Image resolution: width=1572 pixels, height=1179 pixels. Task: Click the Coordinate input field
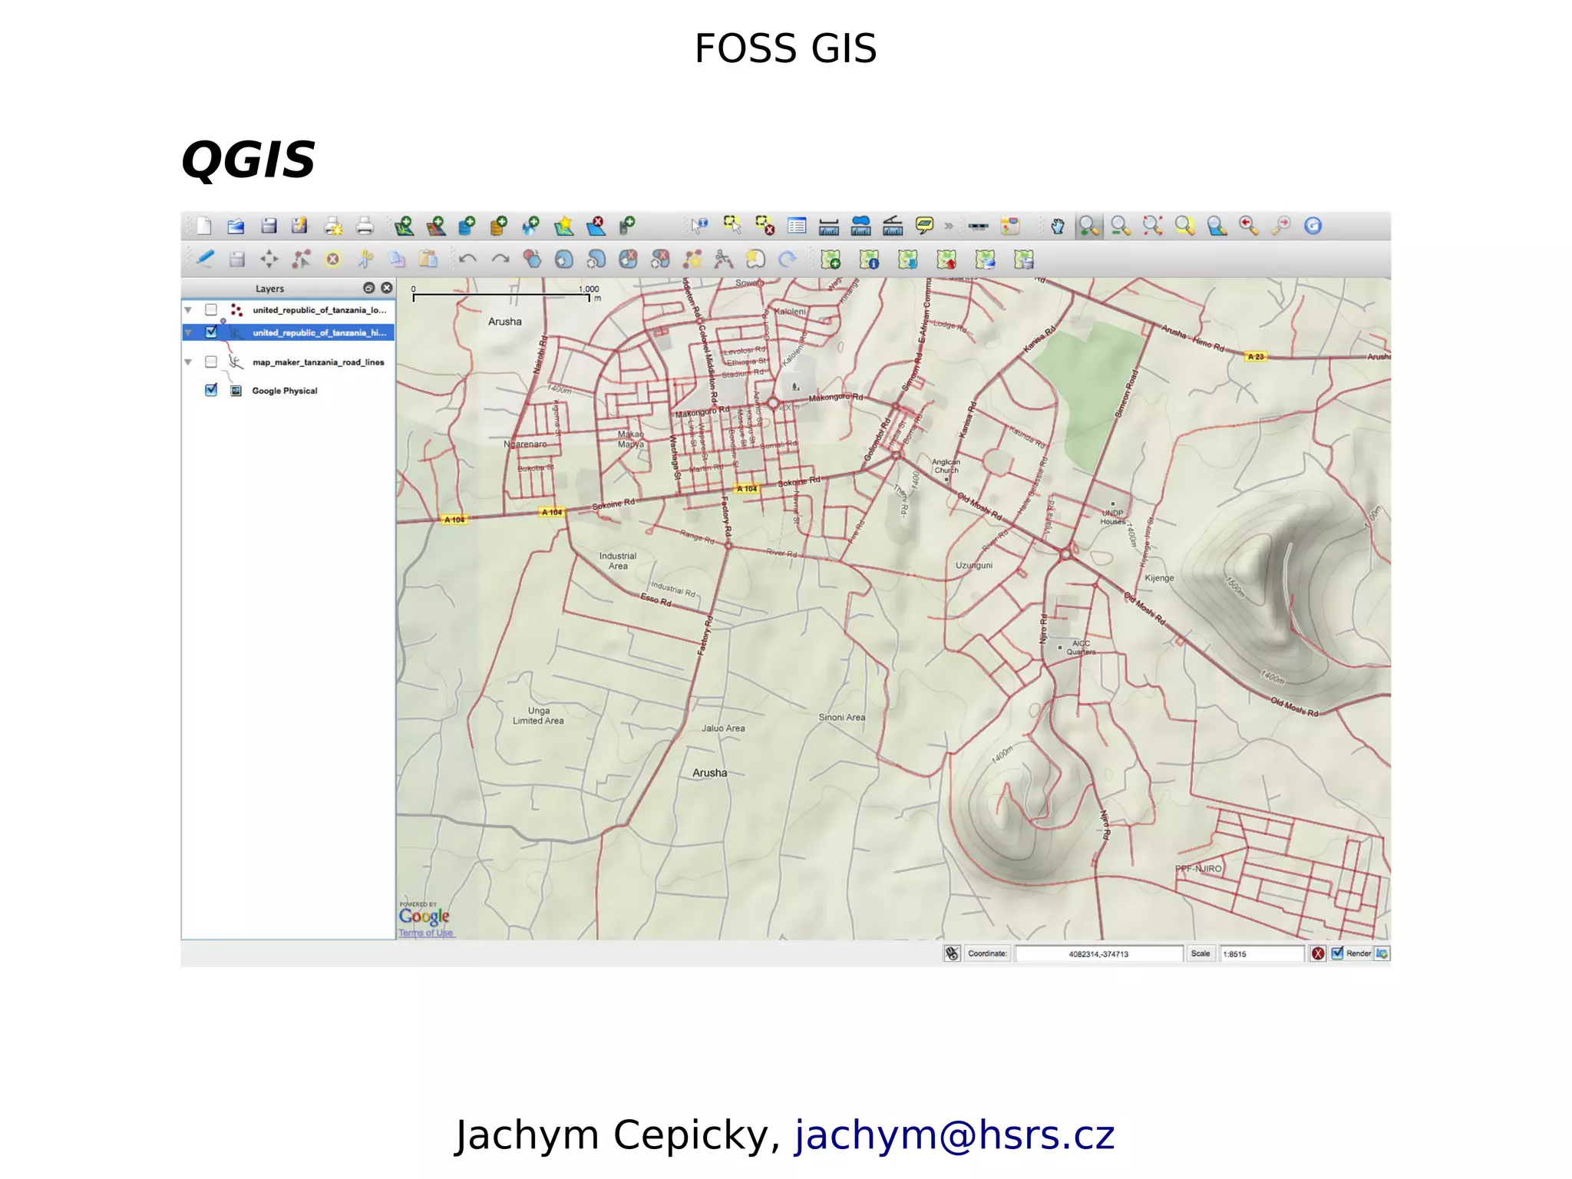[x=1098, y=953]
